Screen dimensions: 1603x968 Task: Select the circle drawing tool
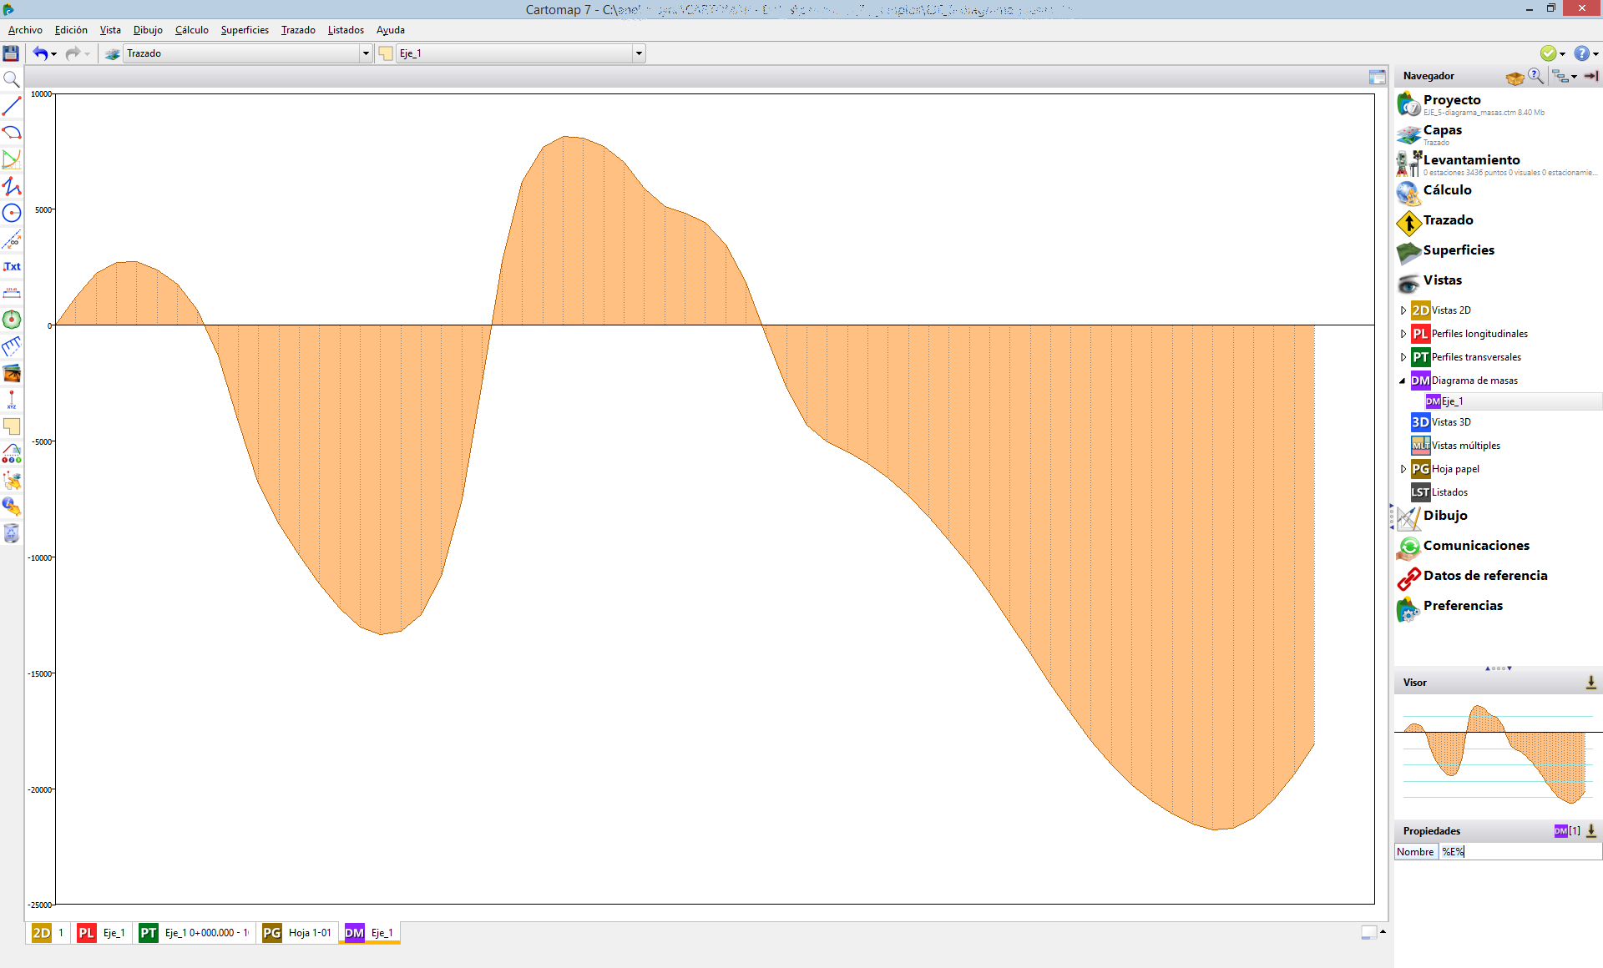(x=12, y=213)
